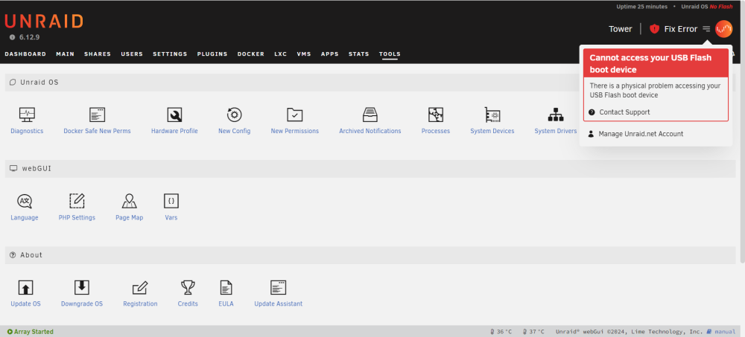This screenshot has width=745, height=337.
Task: Click the Registration text link
Action: [x=140, y=304]
